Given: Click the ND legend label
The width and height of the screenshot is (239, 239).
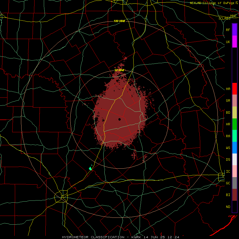Looking at the screenshot, I should pyautogui.click(x=228, y=207).
